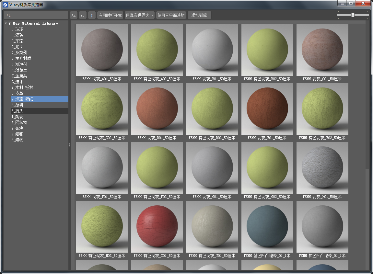Select the FSHH 有色泥灰_H02_50厘米 material thumbnail

click(x=102, y=227)
